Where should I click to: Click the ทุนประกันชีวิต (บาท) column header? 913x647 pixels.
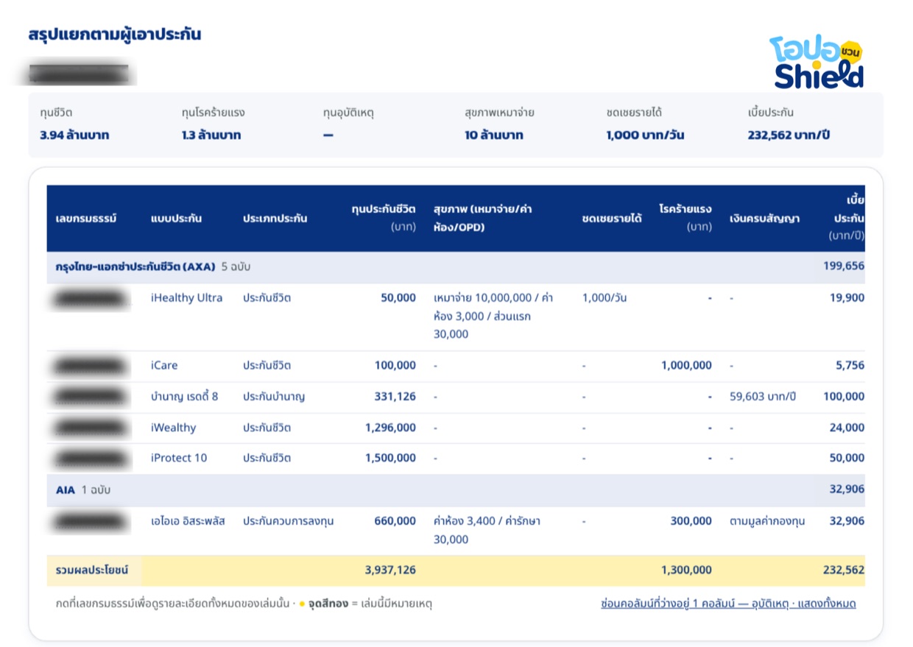tap(384, 218)
